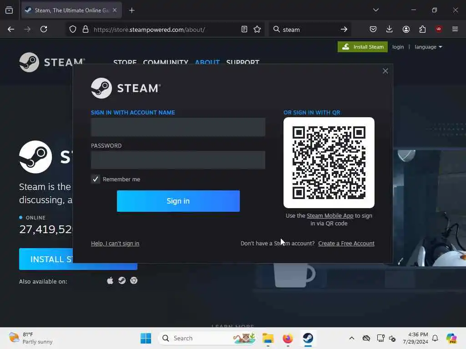Bookmark this page with the star icon

[257, 29]
